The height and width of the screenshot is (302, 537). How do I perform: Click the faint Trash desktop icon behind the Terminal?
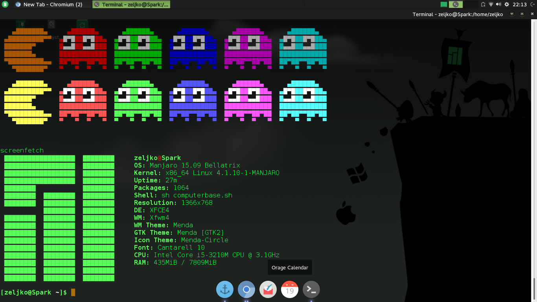pos(21,24)
